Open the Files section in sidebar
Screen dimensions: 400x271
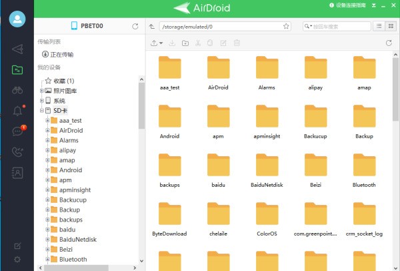pos(17,69)
